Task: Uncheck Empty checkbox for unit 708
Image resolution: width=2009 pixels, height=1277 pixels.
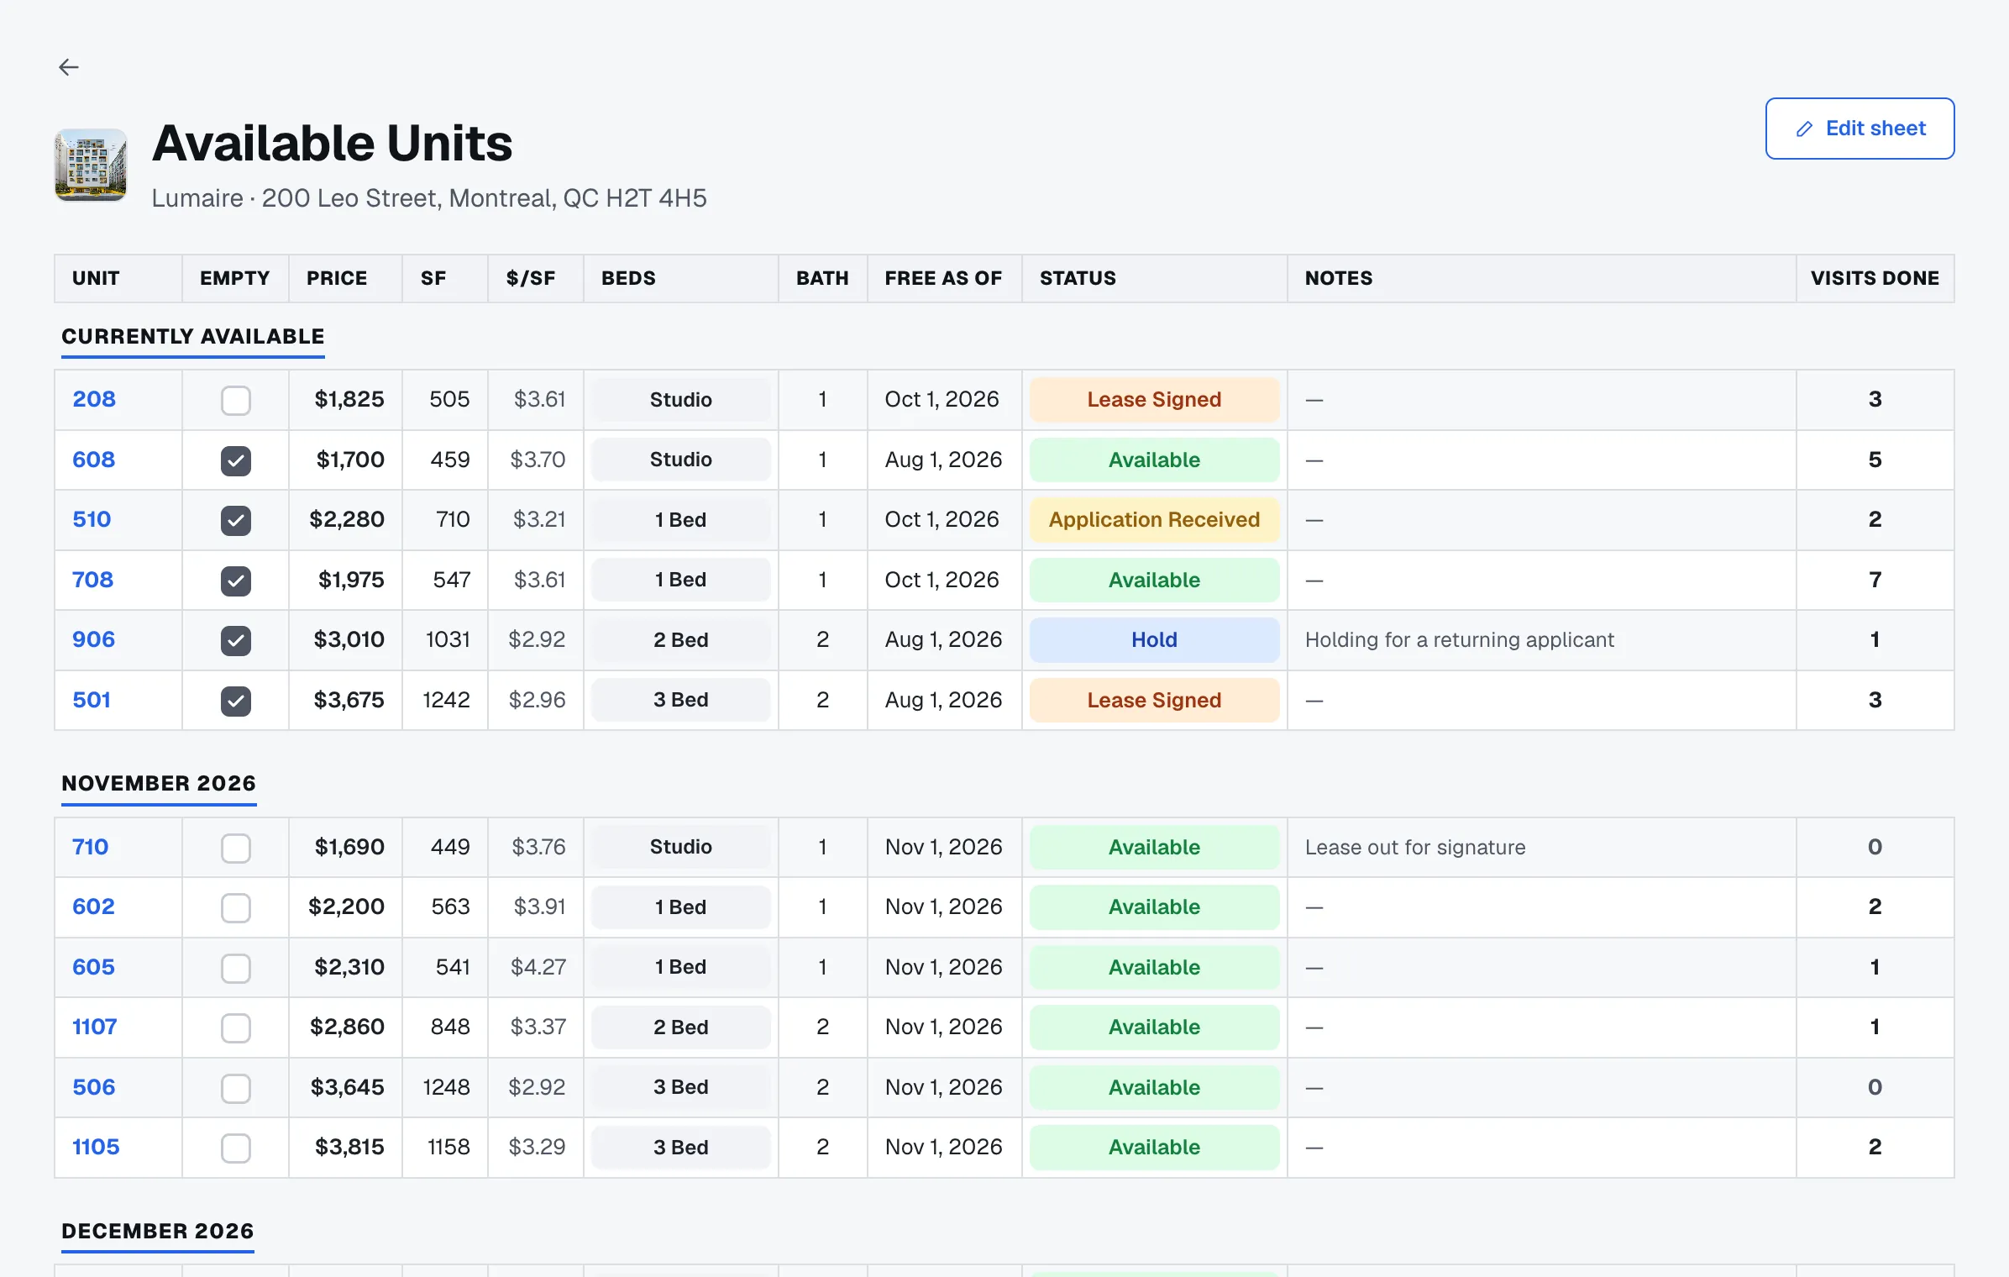Action: tap(235, 581)
